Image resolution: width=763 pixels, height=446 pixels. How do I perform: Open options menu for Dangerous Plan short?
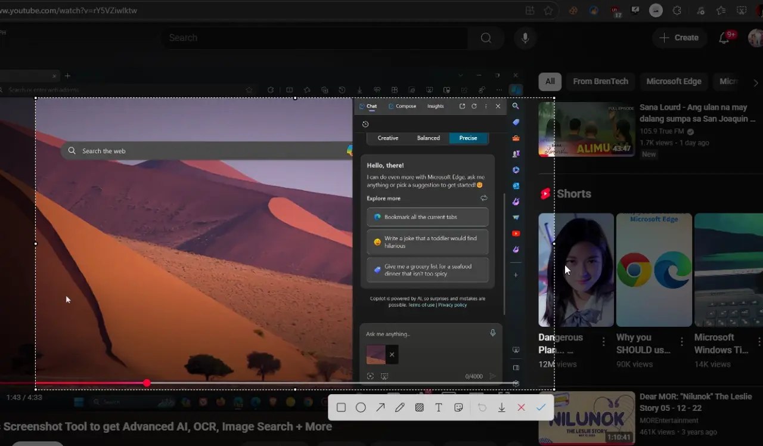click(x=603, y=342)
